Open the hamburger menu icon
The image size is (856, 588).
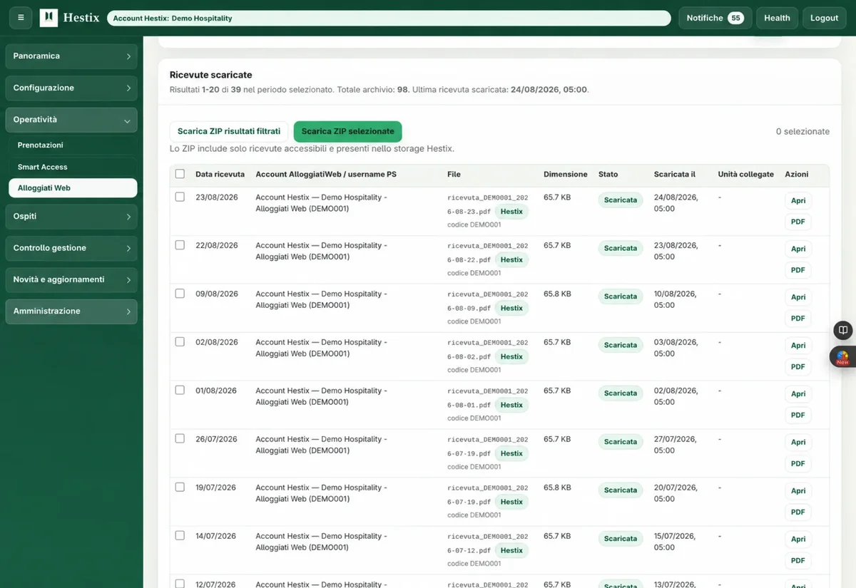coord(20,18)
